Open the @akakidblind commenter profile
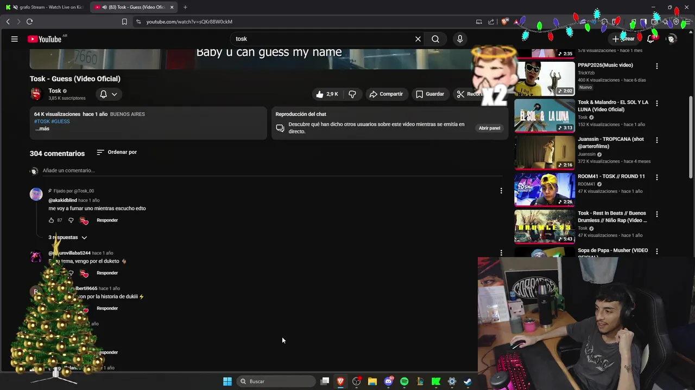Image resolution: width=695 pixels, height=390 pixels. 62,200
